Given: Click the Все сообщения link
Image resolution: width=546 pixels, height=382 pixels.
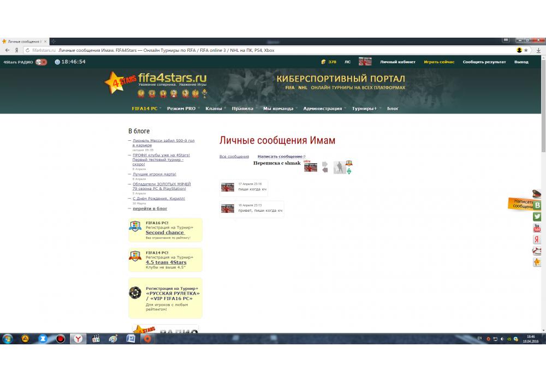Looking at the screenshot, I should point(234,157).
